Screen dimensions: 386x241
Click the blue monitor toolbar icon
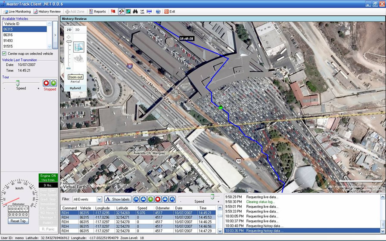tap(149, 12)
